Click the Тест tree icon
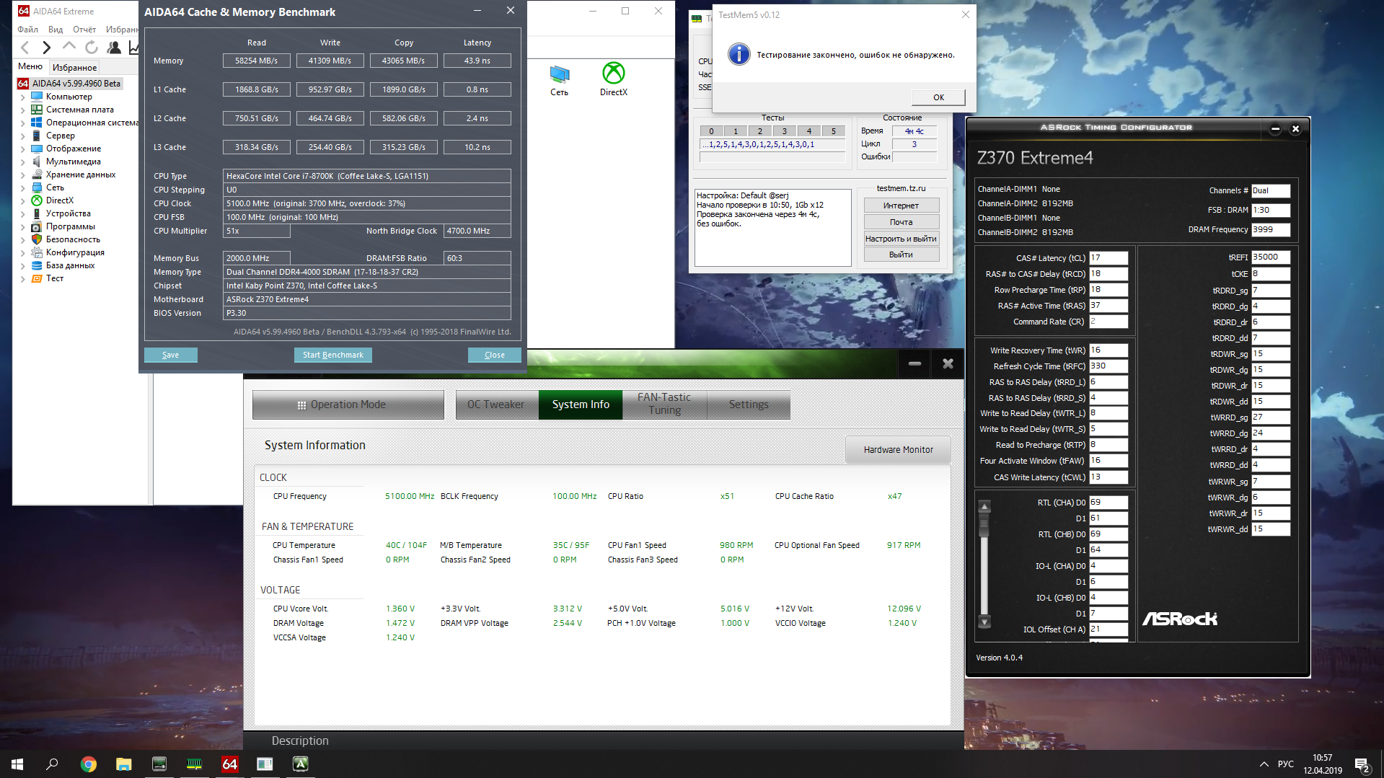Viewport: 1384px width, 778px height. [x=37, y=278]
